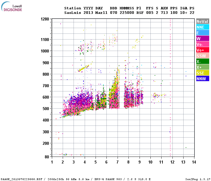This screenshot has width=211, height=181.
Task: Click the time value 225000
Action: [x=127, y=13]
